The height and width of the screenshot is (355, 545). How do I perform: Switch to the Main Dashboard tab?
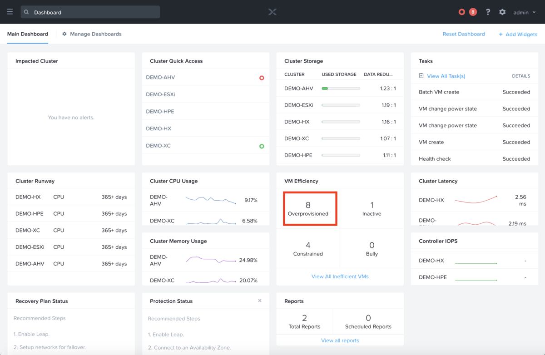click(x=27, y=34)
